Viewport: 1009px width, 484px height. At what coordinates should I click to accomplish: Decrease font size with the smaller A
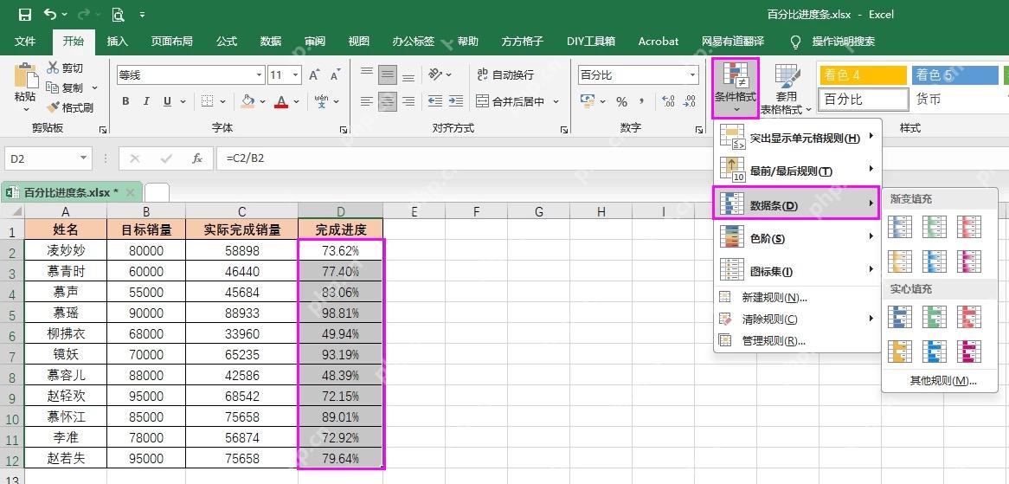pyautogui.click(x=335, y=75)
